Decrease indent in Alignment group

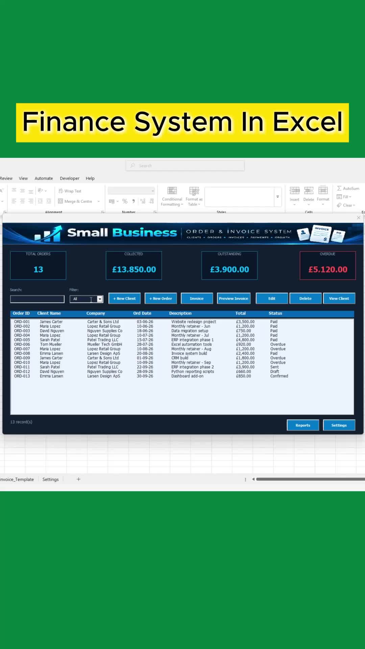(40, 201)
